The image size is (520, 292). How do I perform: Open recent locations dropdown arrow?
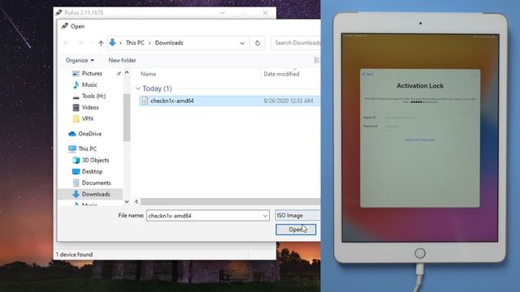(x=91, y=43)
